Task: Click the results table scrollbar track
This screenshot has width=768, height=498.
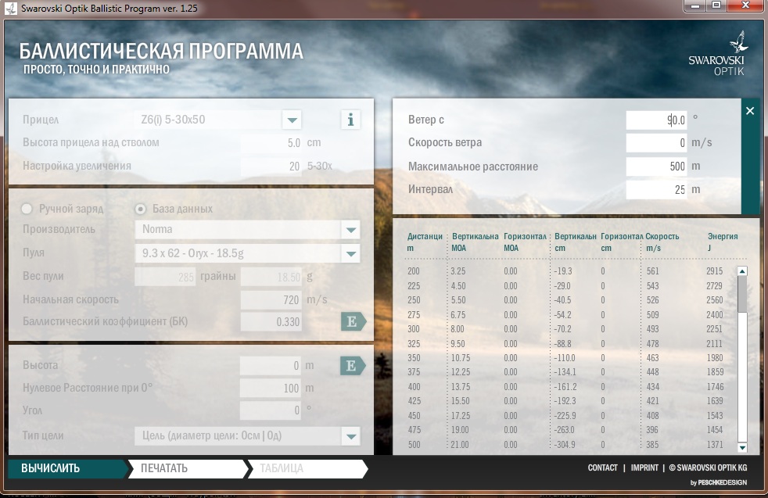Action: (x=742, y=375)
